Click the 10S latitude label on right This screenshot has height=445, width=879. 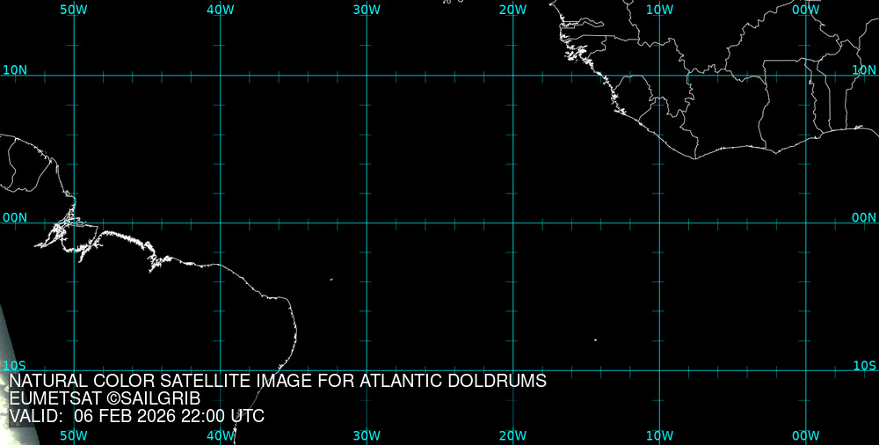pyautogui.click(x=865, y=365)
